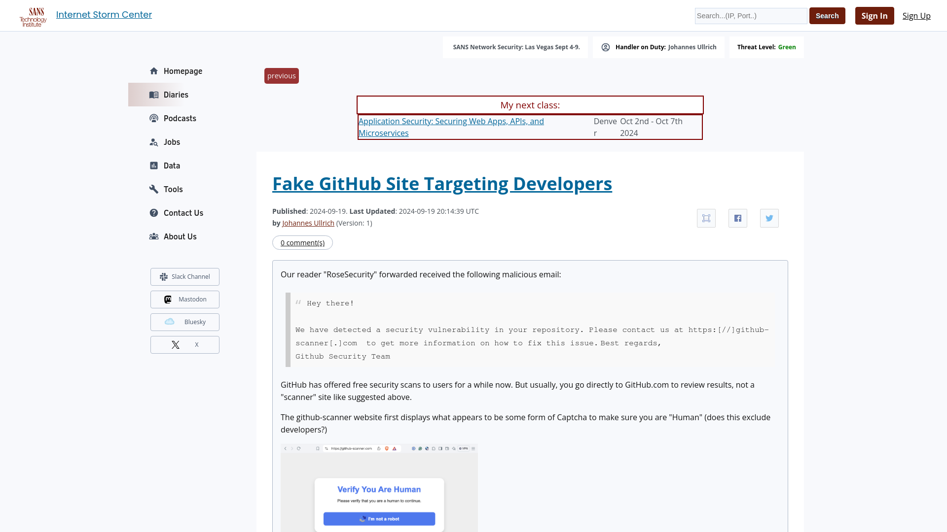Open the full screen view icon
Screen dimensions: 947x532
tap(706, 218)
